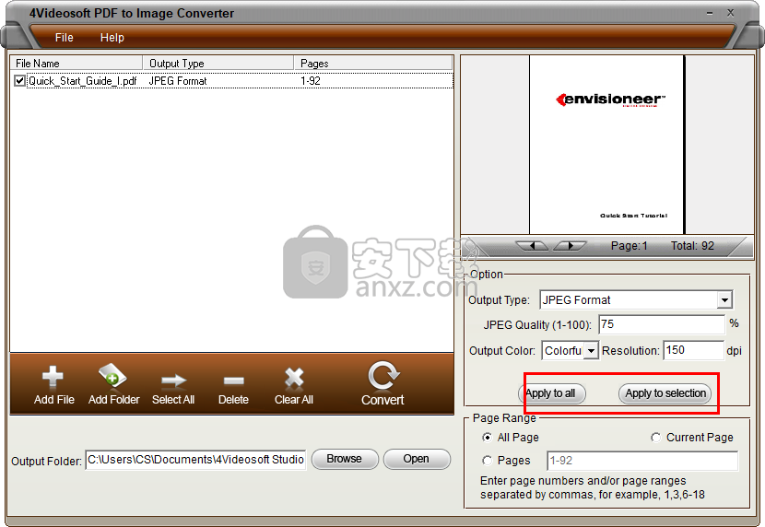Screen dimensions: 765x527
Task: Open the Output Color dropdown
Action: (x=590, y=351)
